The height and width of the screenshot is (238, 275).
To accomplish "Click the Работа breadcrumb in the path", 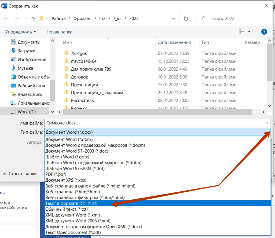I will click(x=58, y=19).
